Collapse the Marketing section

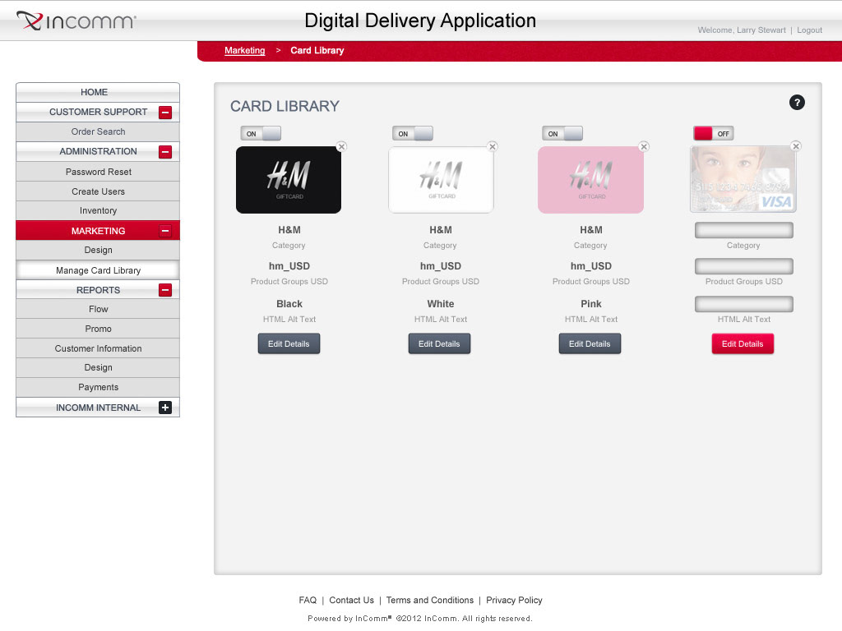[x=165, y=231]
